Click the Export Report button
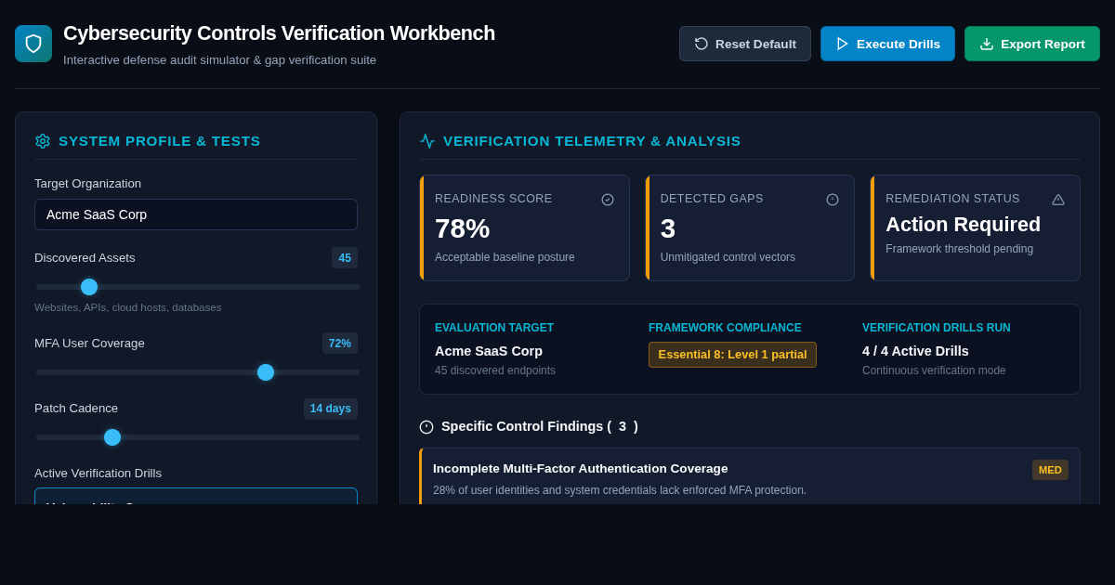The image size is (1115, 585). click(1032, 44)
